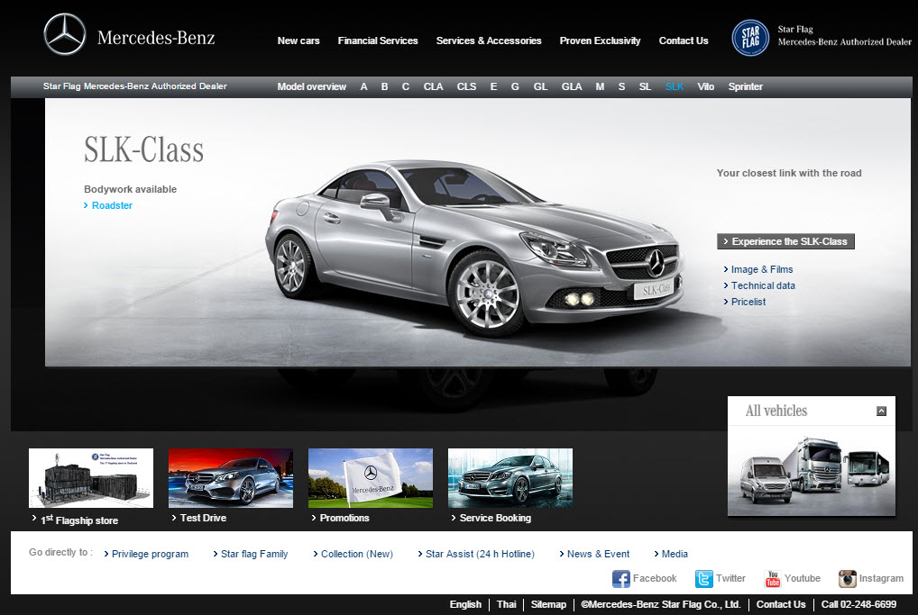Click Experience the SLK-Class button

pos(785,241)
